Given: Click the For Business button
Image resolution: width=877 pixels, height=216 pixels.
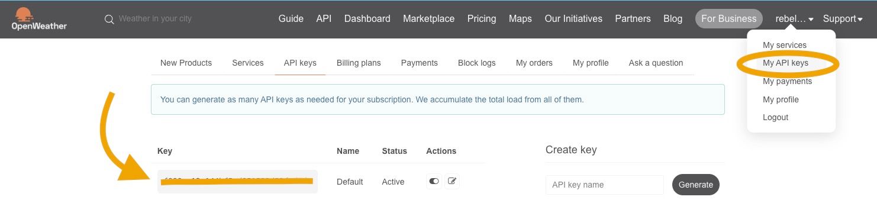Looking at the screenshot, I should point(729,18).
